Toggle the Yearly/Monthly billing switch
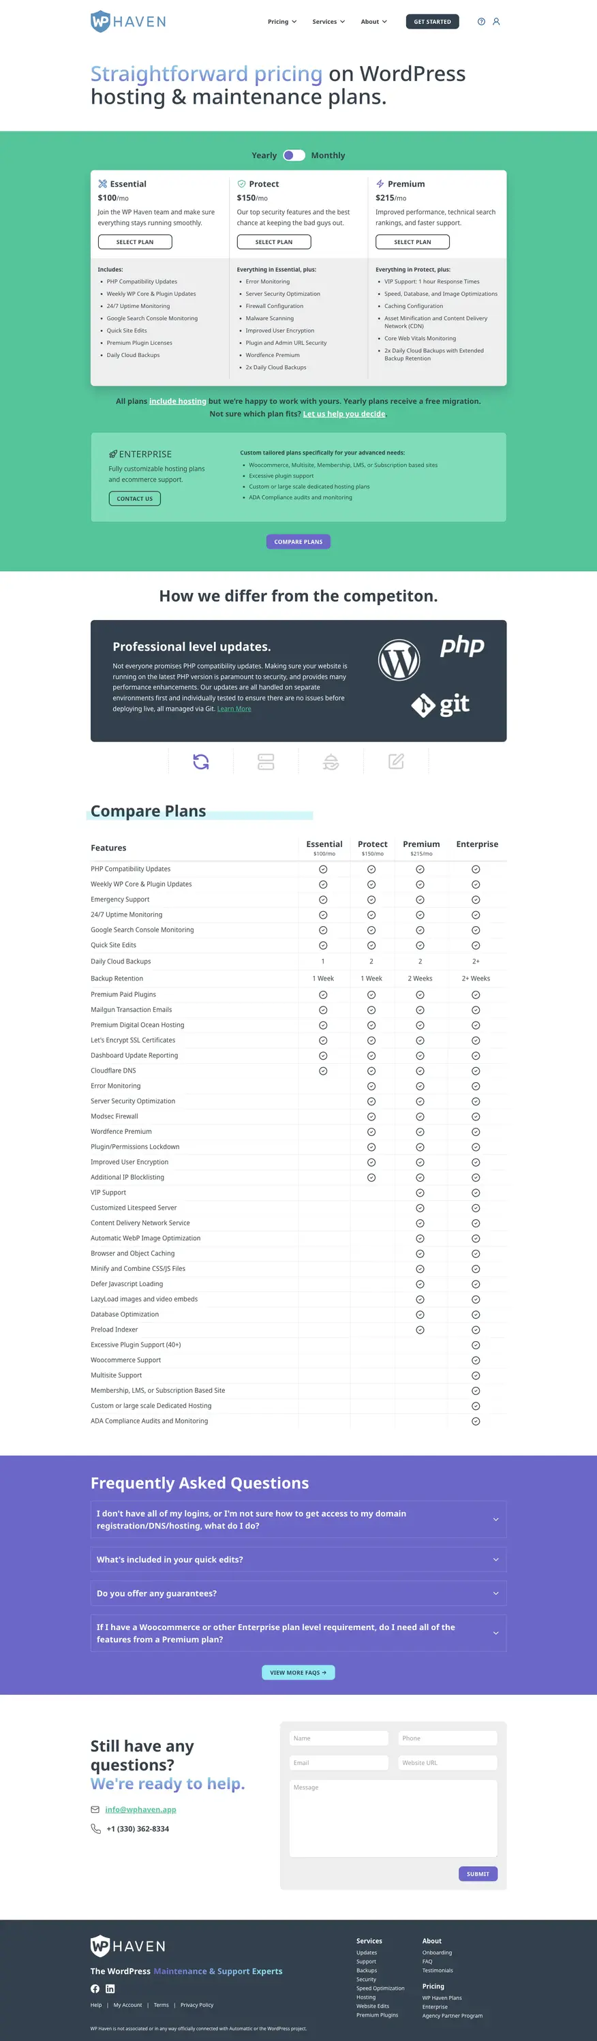This screenshot has width=597, height=2041. pos(294,155)
